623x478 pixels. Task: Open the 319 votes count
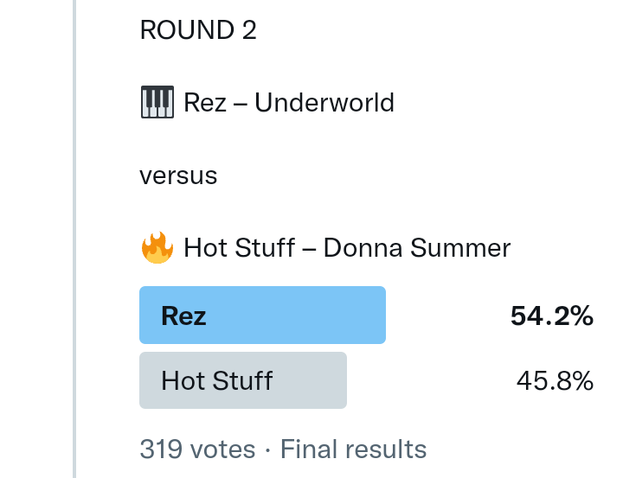pos(197,449)
